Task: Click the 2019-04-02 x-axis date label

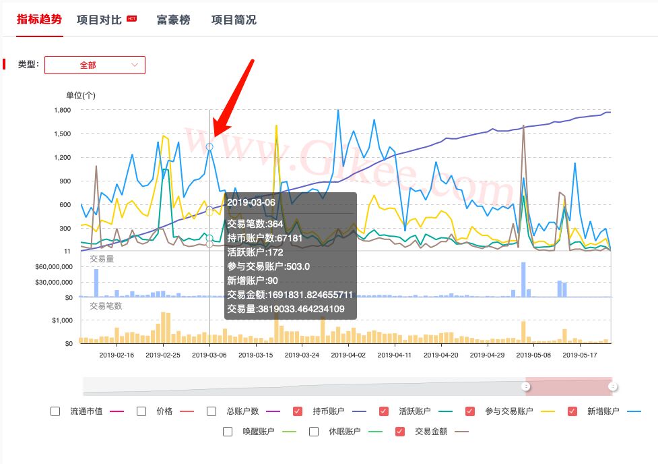Action: (348, 355)
